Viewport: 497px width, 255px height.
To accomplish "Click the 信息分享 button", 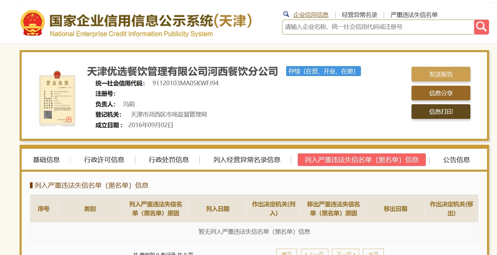I will (441, 93).
